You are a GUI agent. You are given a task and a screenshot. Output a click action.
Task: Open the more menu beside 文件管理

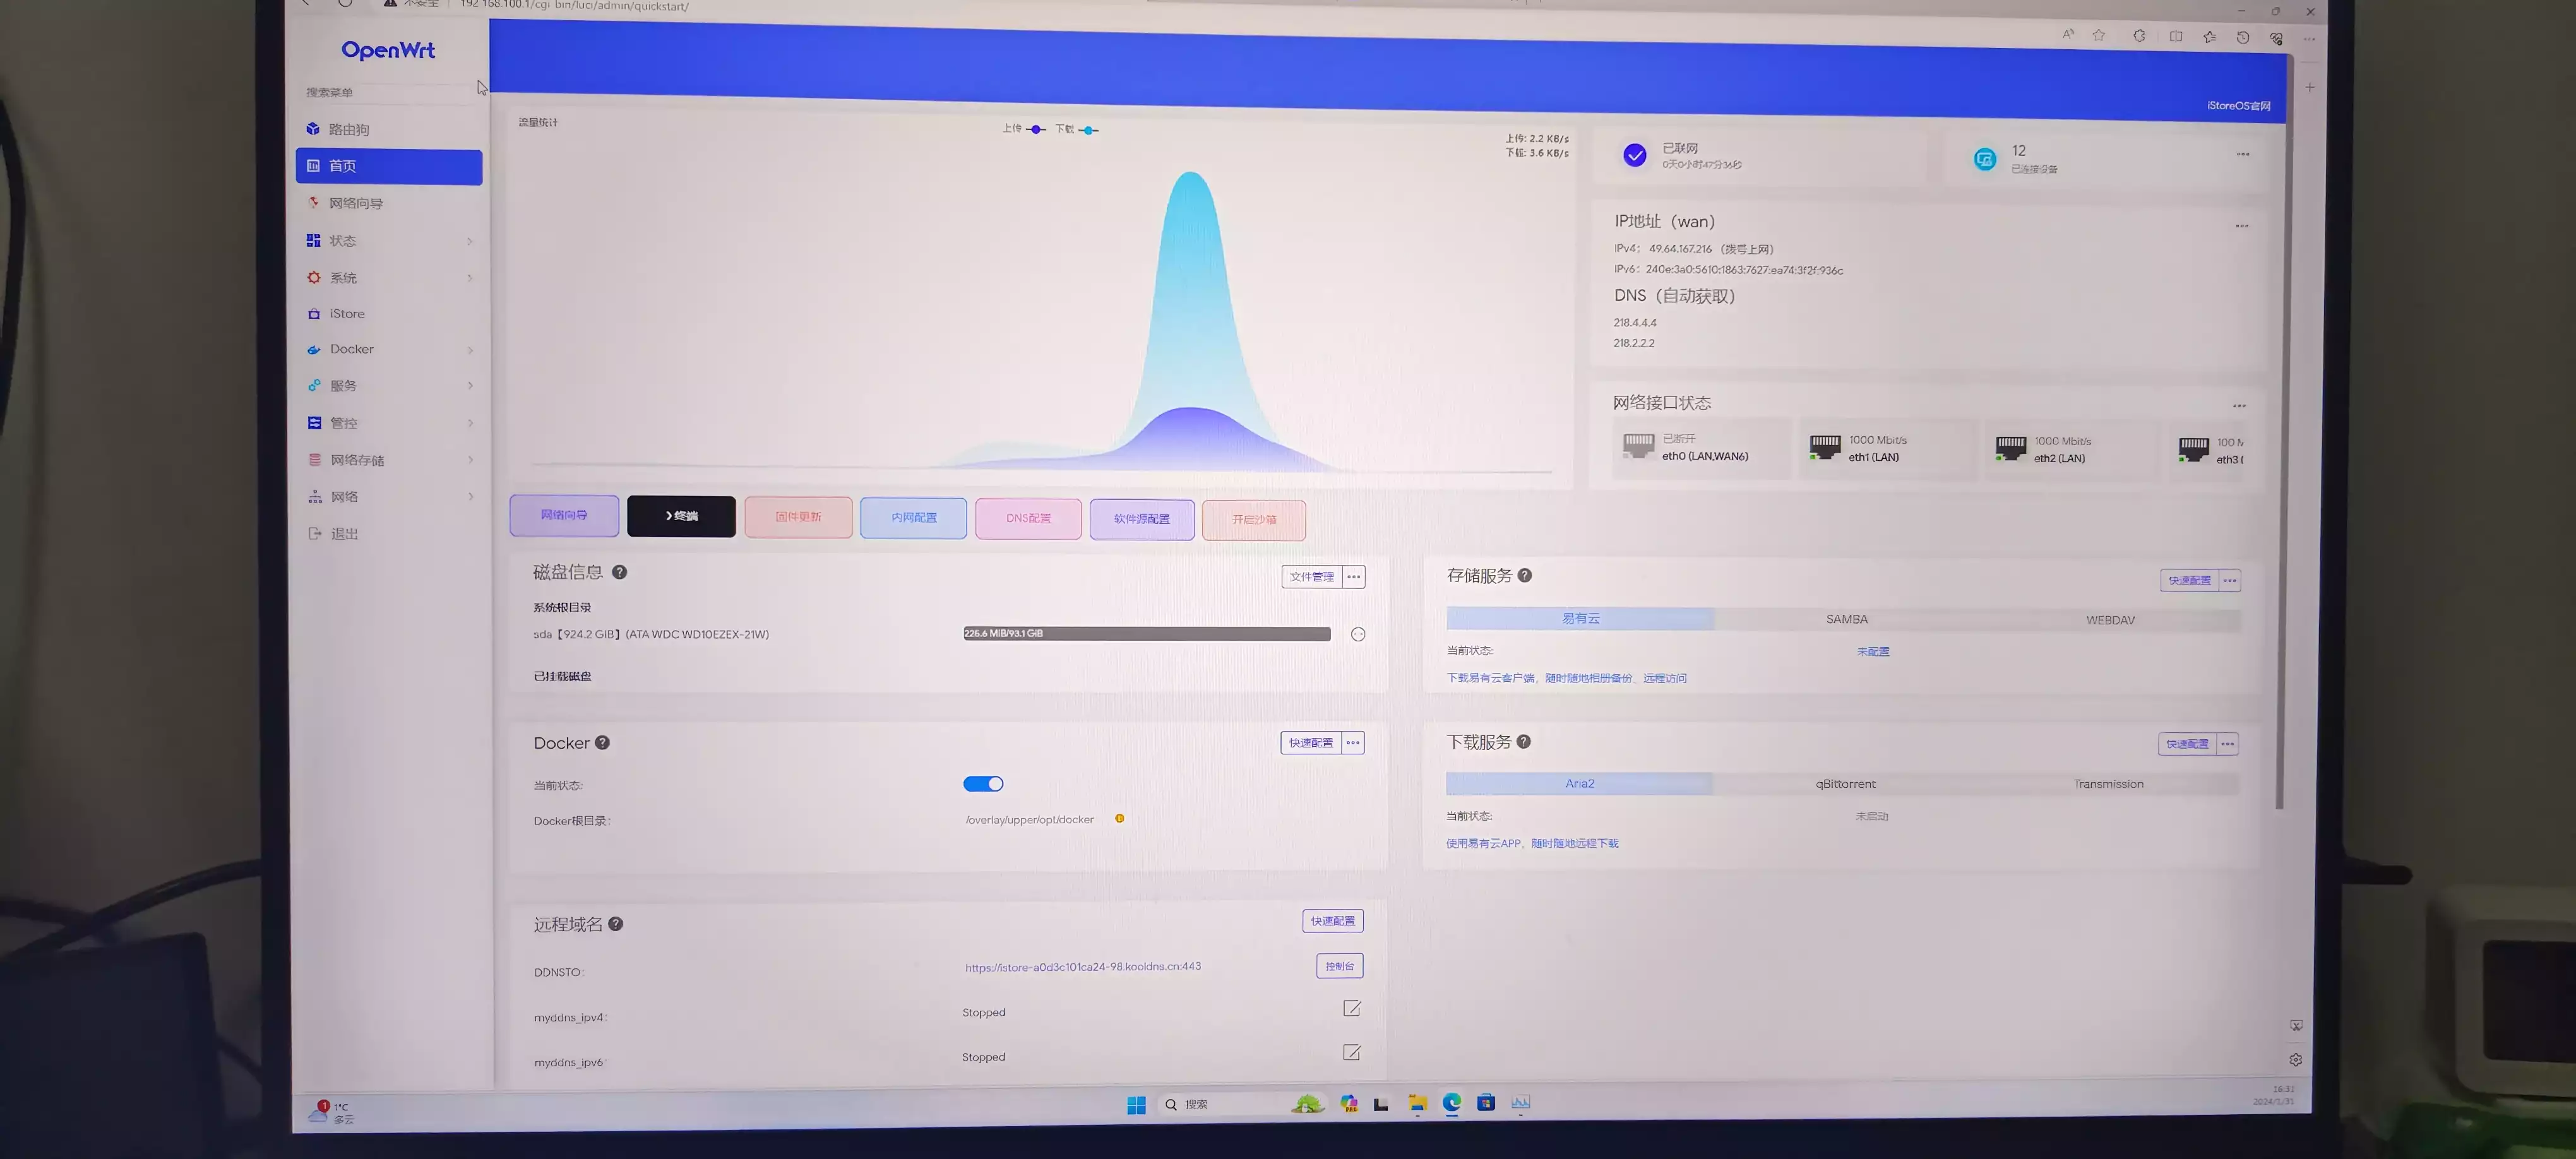pos(1354,577)
